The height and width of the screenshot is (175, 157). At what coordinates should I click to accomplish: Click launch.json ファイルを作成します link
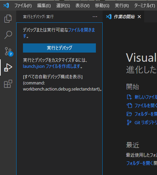pyautogui.click(x=52, y=66)
